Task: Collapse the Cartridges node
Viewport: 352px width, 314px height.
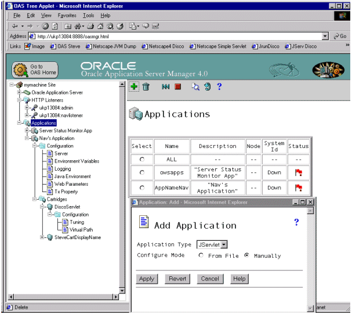Action: click(34, 199)
